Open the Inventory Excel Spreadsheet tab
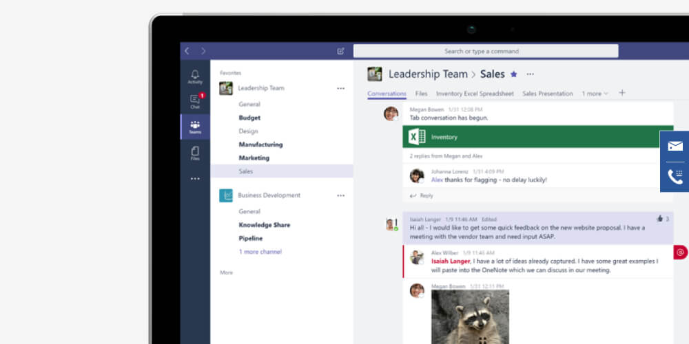Screen dimensions: 689x344 475,94
